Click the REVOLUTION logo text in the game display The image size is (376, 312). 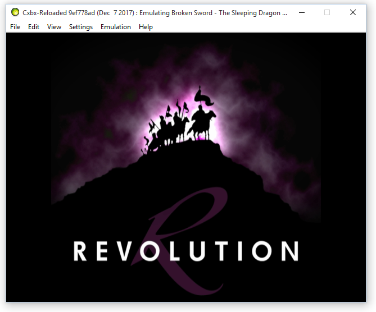(186, 251)
